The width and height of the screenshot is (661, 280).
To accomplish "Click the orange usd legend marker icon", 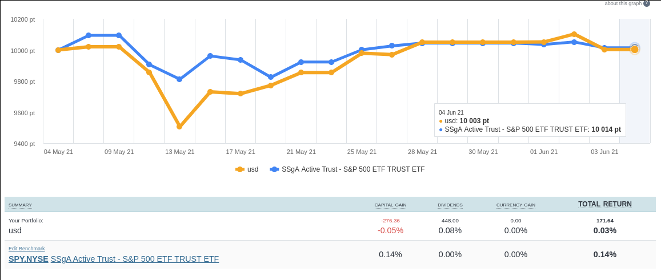I will point(240,169).
